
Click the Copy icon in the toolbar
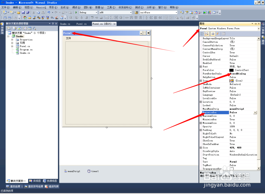point(38,12)
